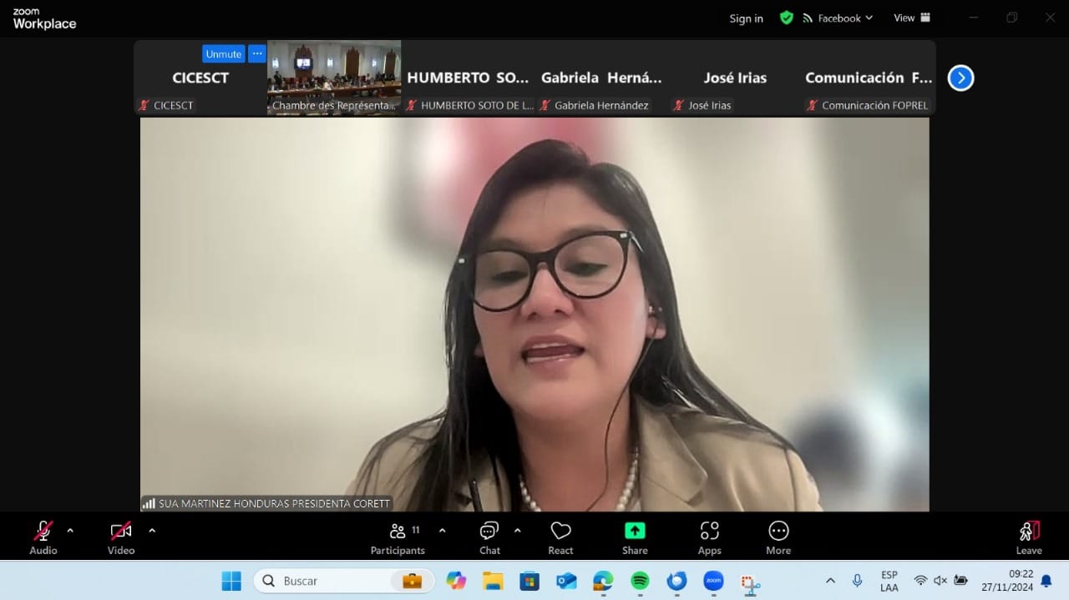Expand chat options arrow
This screenshot has width=1069, height=600.
518,530
